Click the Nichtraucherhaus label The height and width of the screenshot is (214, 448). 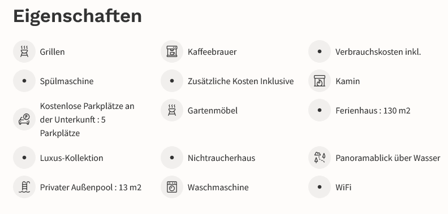pos(221,158)
